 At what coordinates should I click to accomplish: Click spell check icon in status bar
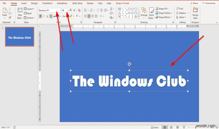click(x=14, y=127)
